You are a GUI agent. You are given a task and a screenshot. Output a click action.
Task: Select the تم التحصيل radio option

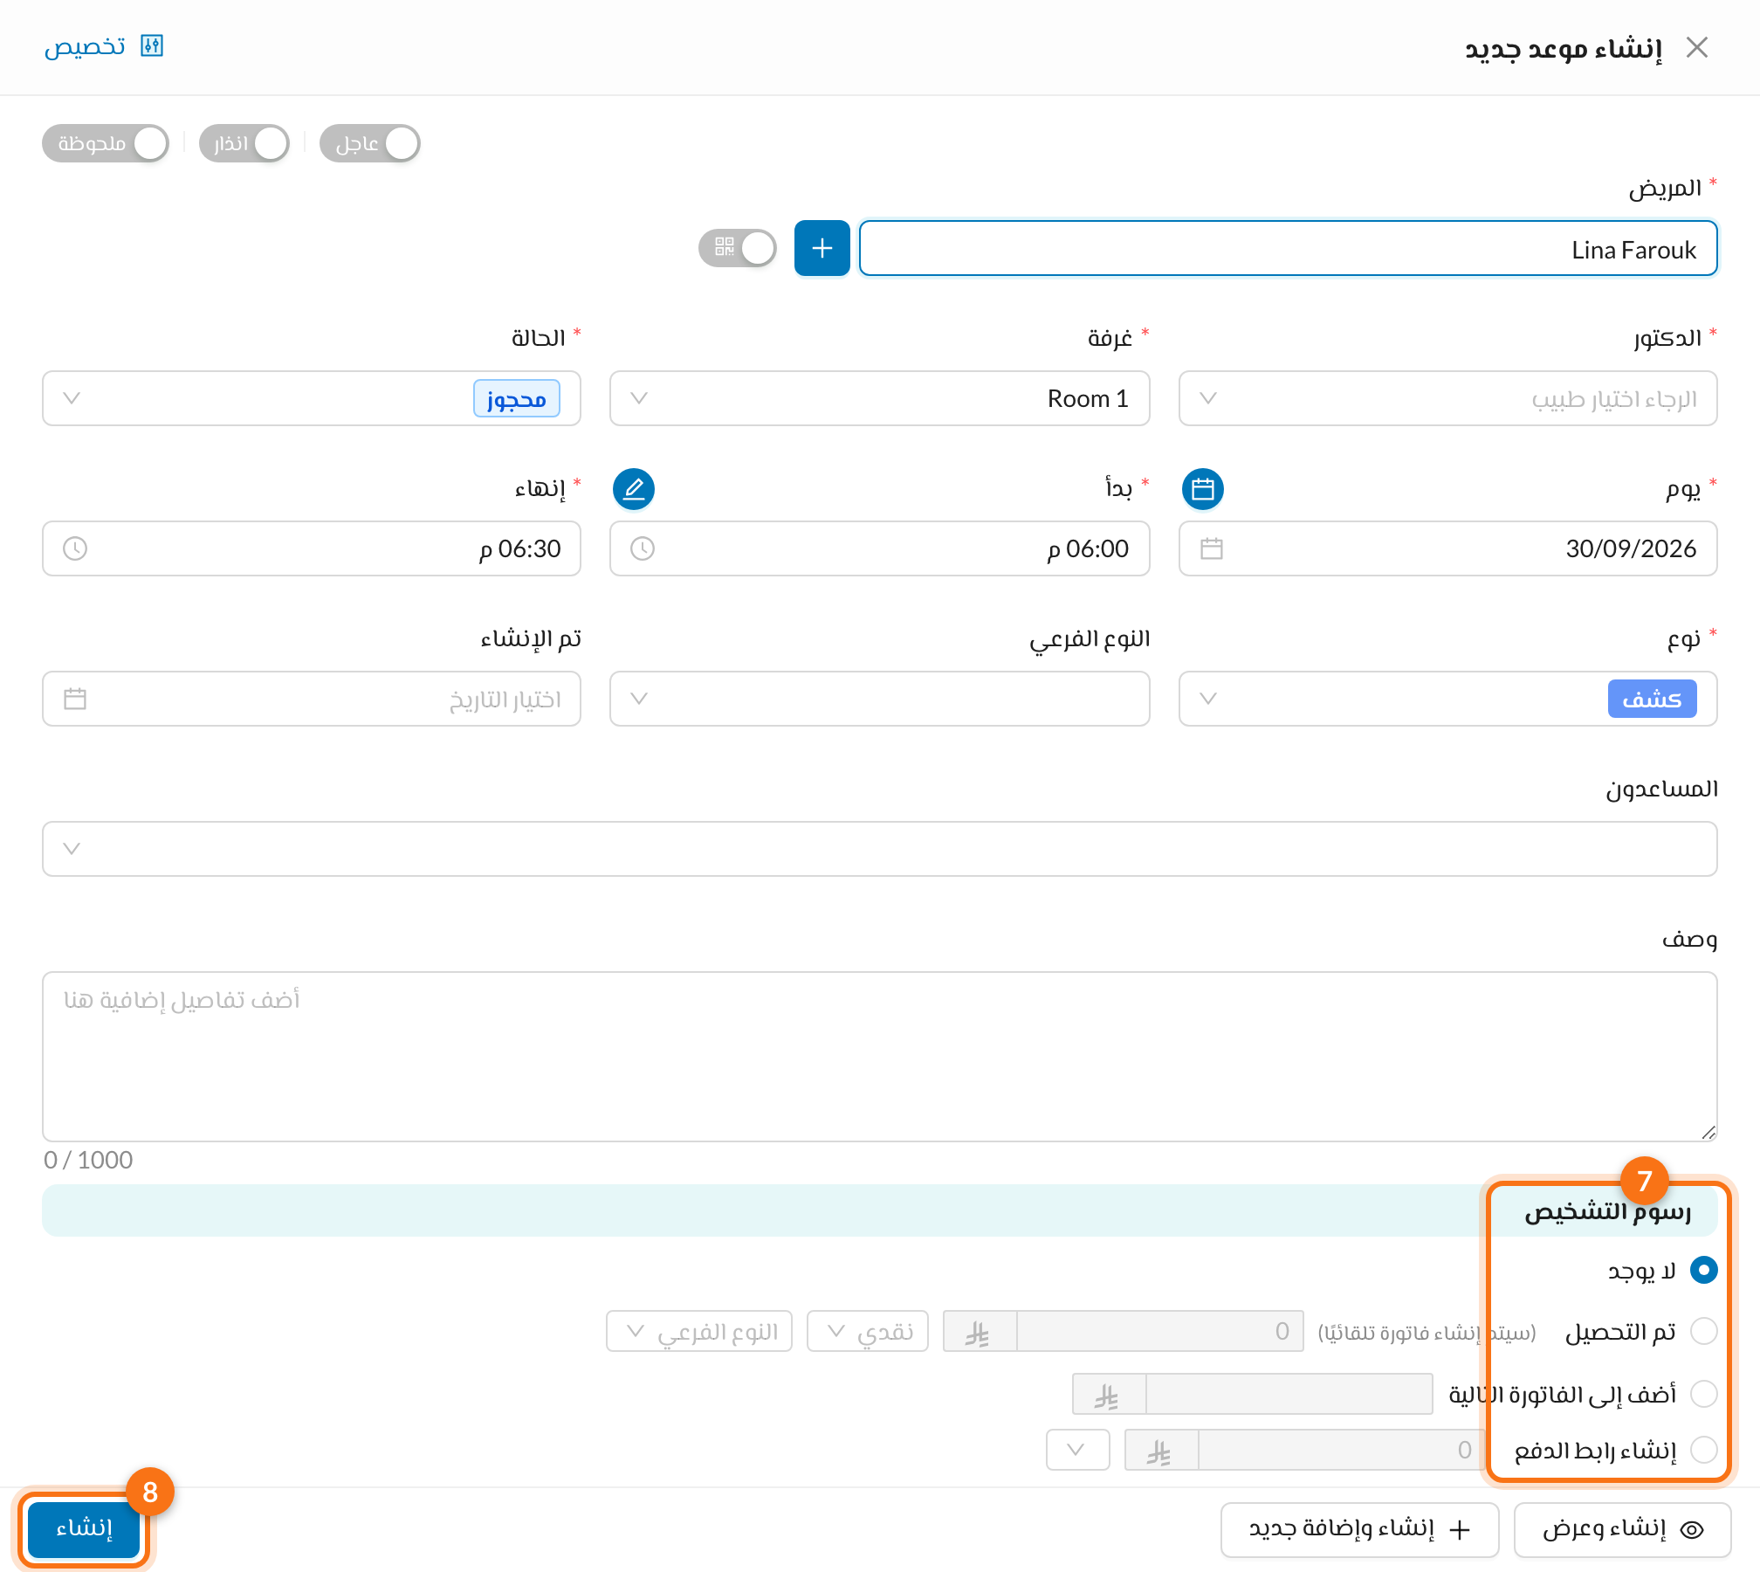click(x=1704, y=1331)
